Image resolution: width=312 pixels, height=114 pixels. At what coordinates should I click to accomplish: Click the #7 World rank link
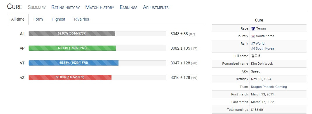point(258,44)
